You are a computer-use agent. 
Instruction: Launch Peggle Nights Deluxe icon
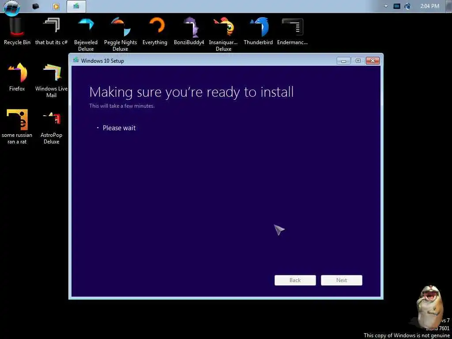(121, 34)
